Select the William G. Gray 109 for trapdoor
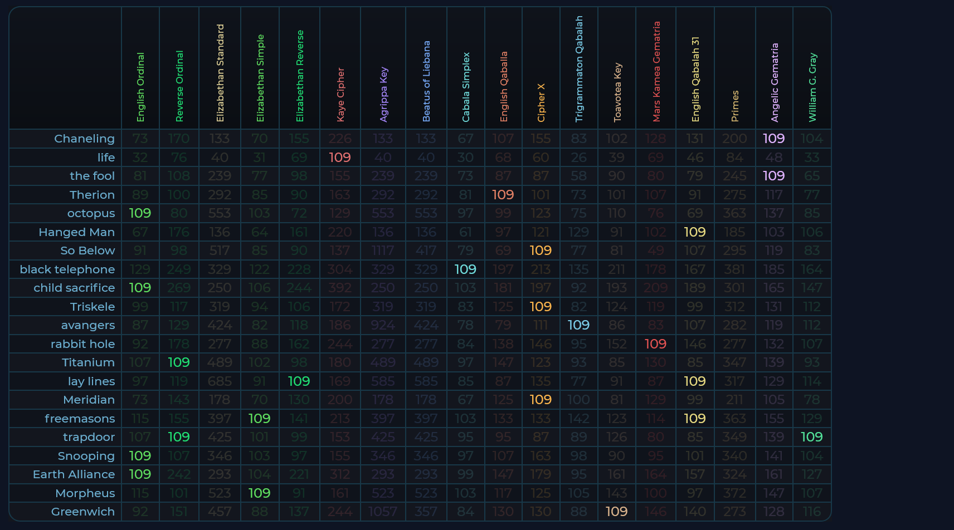Screen dimensions: 954x530 [x=811, y=437]
